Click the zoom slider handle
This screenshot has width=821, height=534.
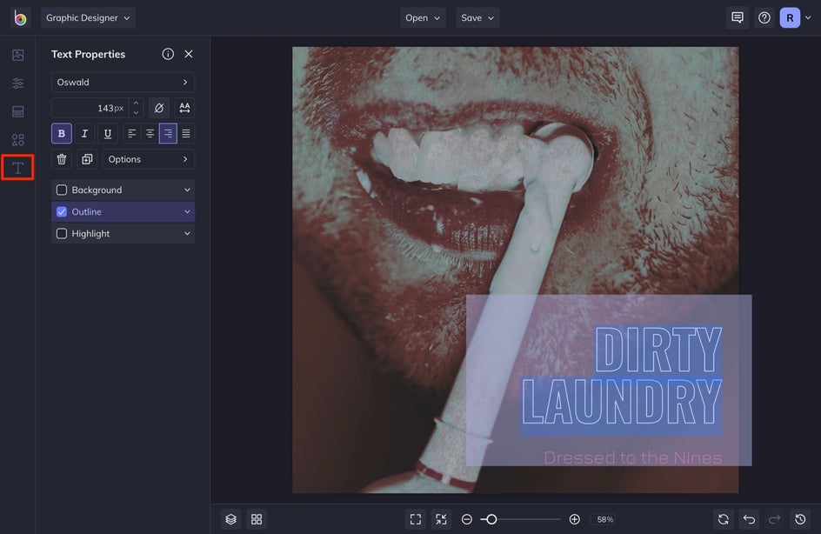(x=491, y=519)
